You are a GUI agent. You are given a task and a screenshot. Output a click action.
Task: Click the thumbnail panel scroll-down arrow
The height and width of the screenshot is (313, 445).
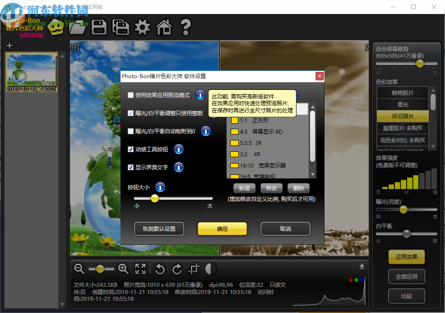(x=62, y=304)
